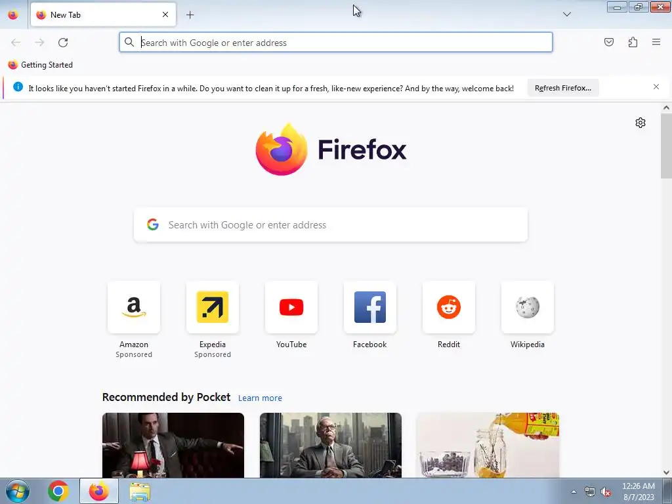Click Firefox taskbar button
Screen dimensions: 672x504
click(x=99, y=491)
